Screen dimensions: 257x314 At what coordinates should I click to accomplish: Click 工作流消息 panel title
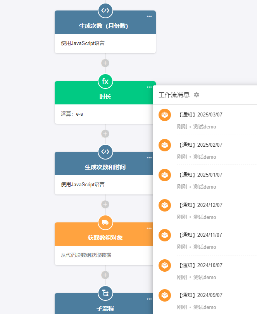click(x=174, y=95)
